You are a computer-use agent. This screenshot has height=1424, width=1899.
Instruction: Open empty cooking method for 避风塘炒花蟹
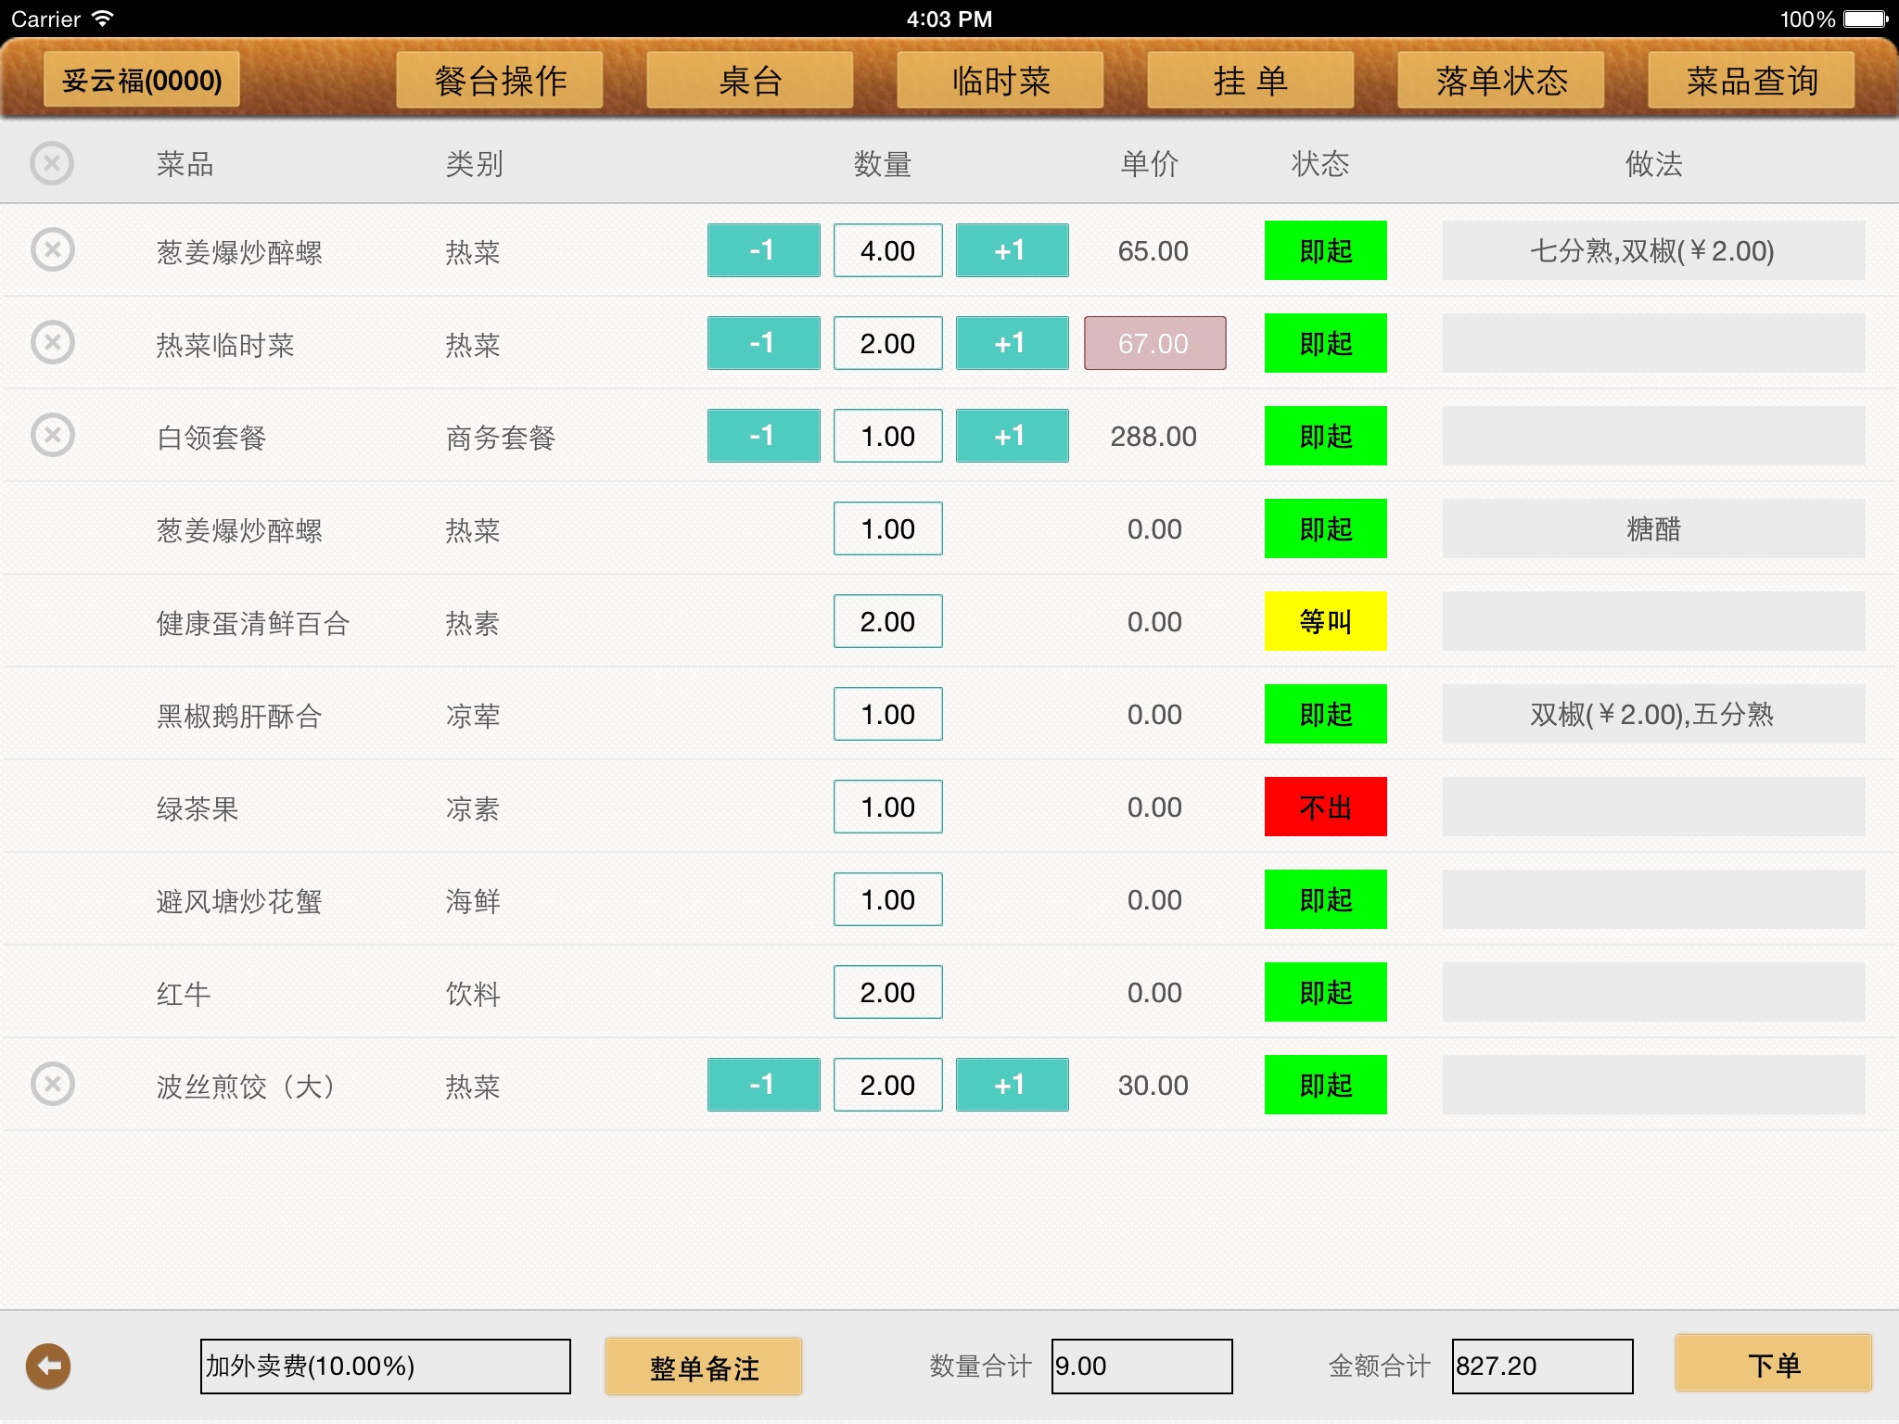click(x=1653, y=899)
